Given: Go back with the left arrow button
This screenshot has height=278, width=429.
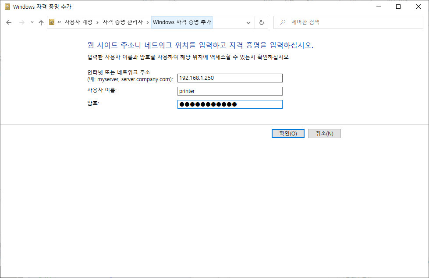Looking at the screenshot, I should (9, 22).
